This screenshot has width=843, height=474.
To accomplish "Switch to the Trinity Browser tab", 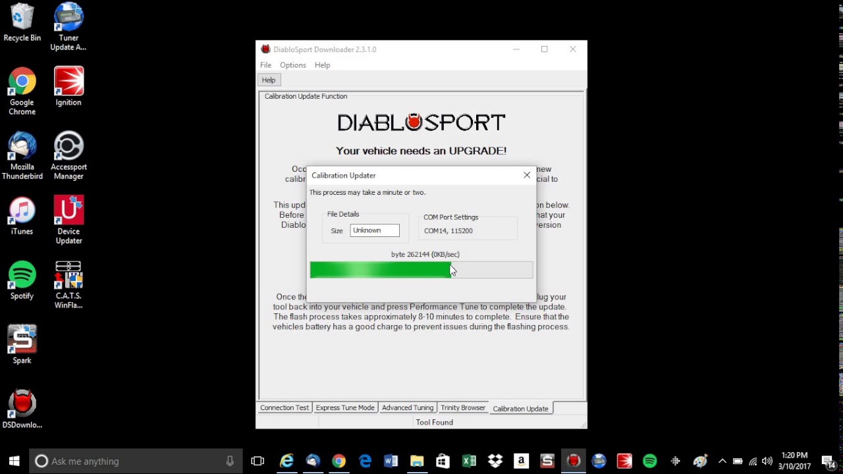I will coord(463,408).
